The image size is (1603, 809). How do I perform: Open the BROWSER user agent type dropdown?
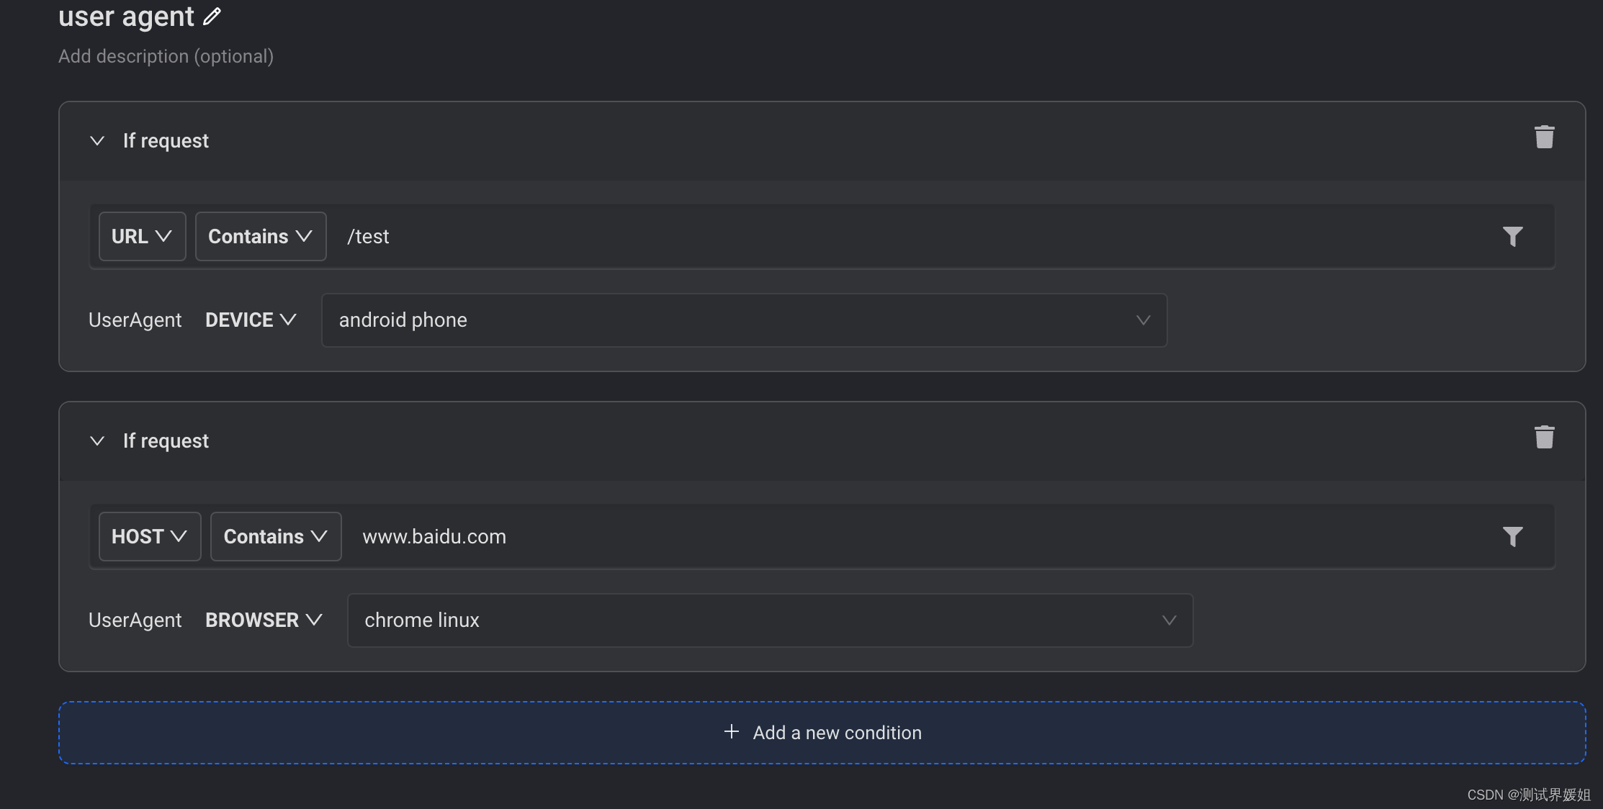pos(264,620)
